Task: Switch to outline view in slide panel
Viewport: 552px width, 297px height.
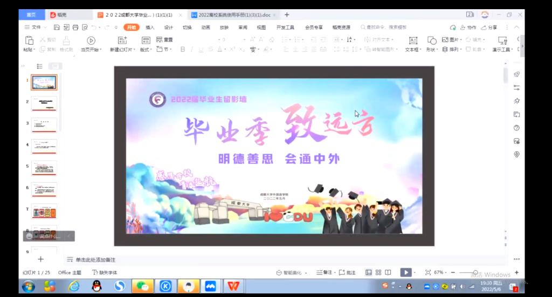Action: click(x=39, y=66)
